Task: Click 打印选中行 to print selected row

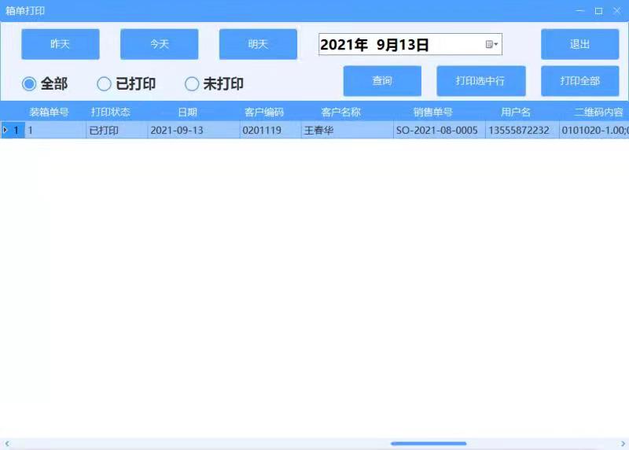Action: point(480,81)
